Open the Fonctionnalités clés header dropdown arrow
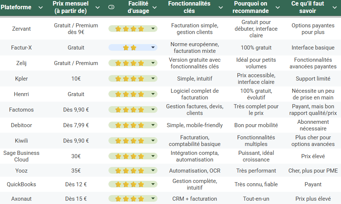Viewport: 341px width, 204px height. (221, 7)
